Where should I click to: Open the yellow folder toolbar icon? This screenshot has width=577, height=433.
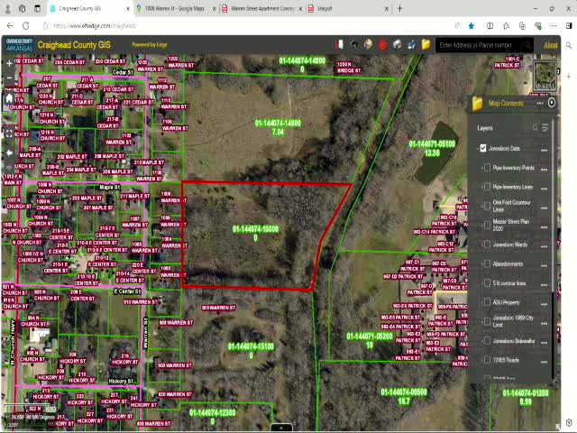[426, 44]
